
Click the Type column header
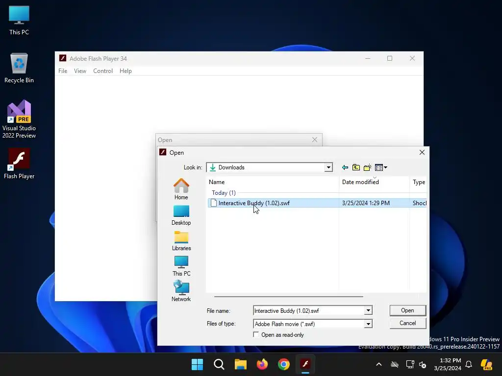click(x=419, y=182)
